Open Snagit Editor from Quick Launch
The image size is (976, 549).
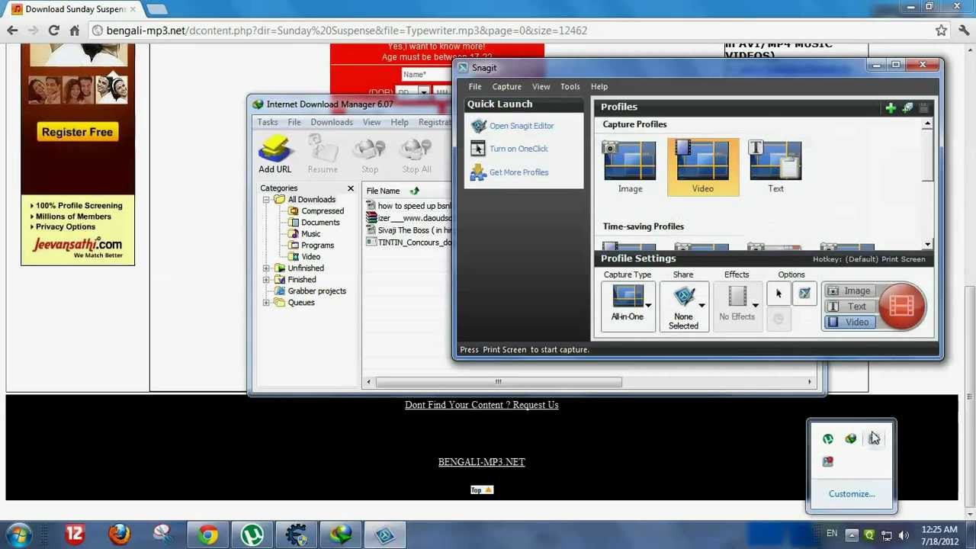pos(522,126)
